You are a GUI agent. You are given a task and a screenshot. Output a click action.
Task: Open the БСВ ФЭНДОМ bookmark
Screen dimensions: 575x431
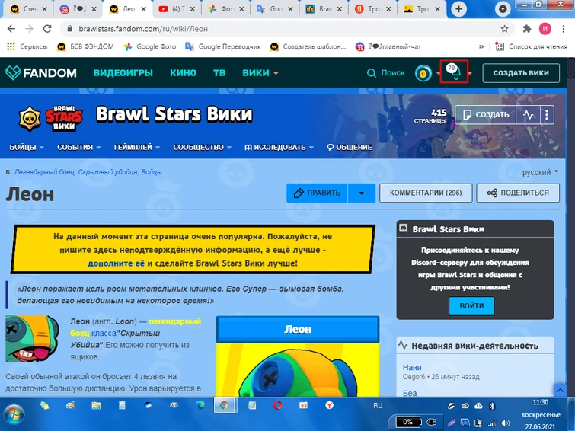pyautogui.click(x=85, y=46)
